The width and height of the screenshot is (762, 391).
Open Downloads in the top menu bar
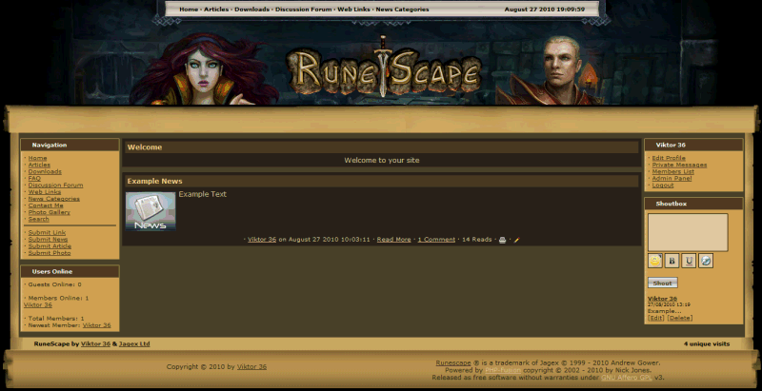pyautogui.click(x=251, y=10)
